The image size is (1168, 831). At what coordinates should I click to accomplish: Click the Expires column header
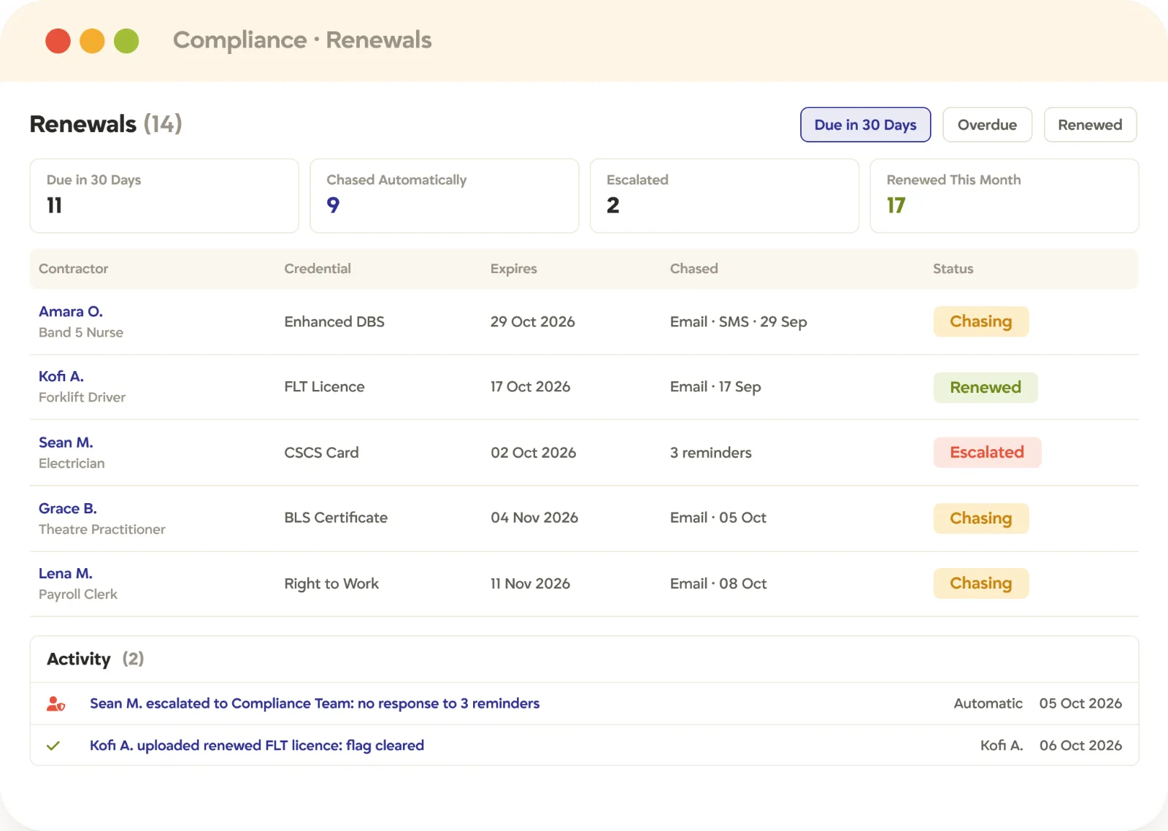(x=514, y=269)
